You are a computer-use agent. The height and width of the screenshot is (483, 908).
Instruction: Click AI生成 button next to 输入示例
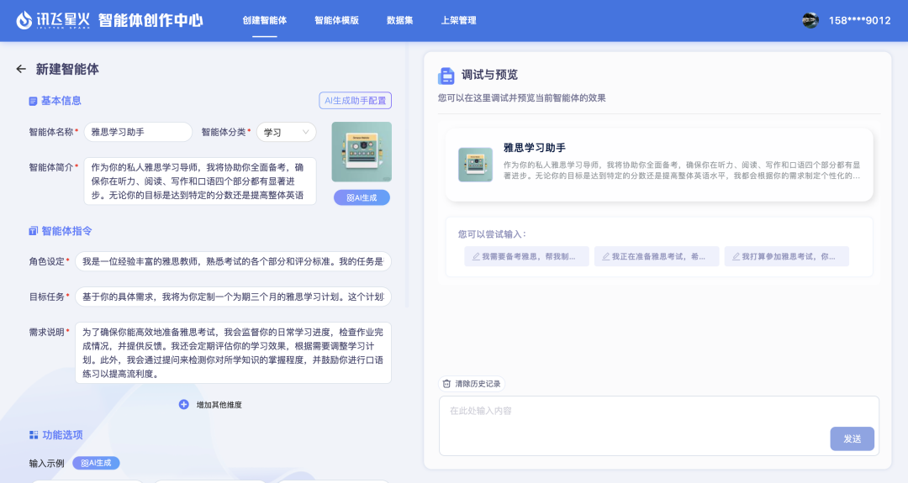[x=96, y=463]
